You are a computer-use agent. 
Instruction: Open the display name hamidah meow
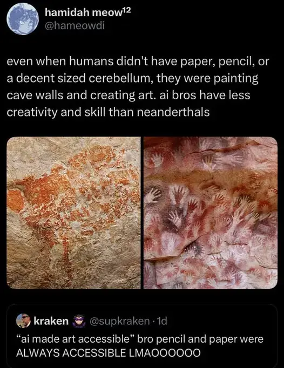(x=83, y=12)
